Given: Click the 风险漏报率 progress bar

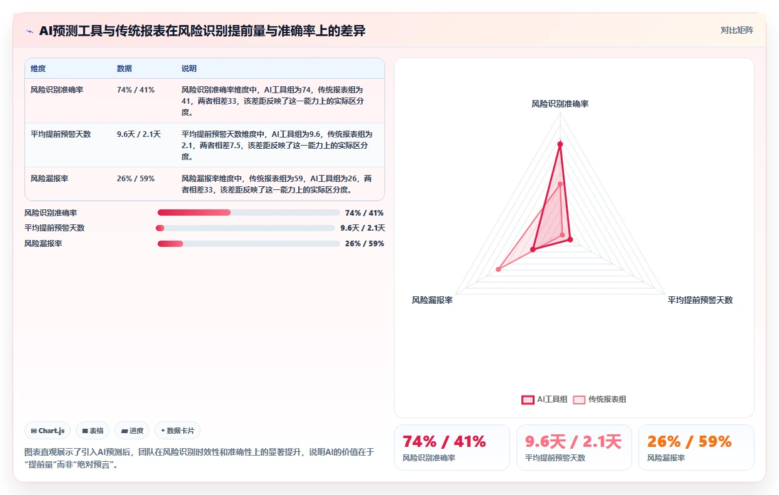Looking at the screenshot, I should [249, 244].
